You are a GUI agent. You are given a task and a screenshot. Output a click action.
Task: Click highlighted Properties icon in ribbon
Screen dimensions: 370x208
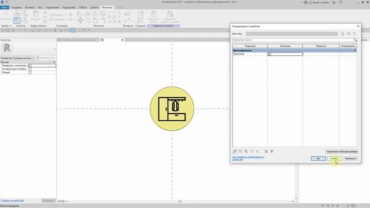pyautogui.click(x=17, y=20)
